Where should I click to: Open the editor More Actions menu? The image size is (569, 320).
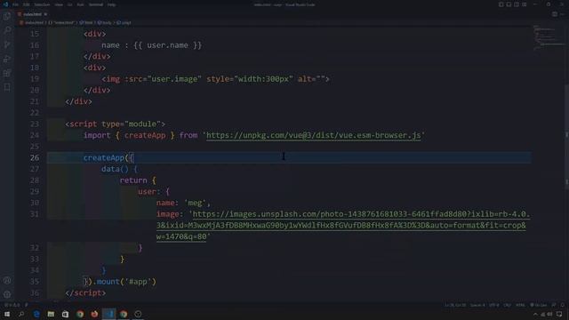pos(563,14)
